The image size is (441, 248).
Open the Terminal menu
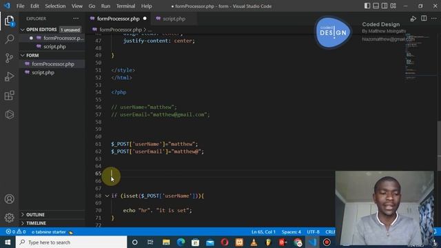pyautogui.click(x=125, y=6)
